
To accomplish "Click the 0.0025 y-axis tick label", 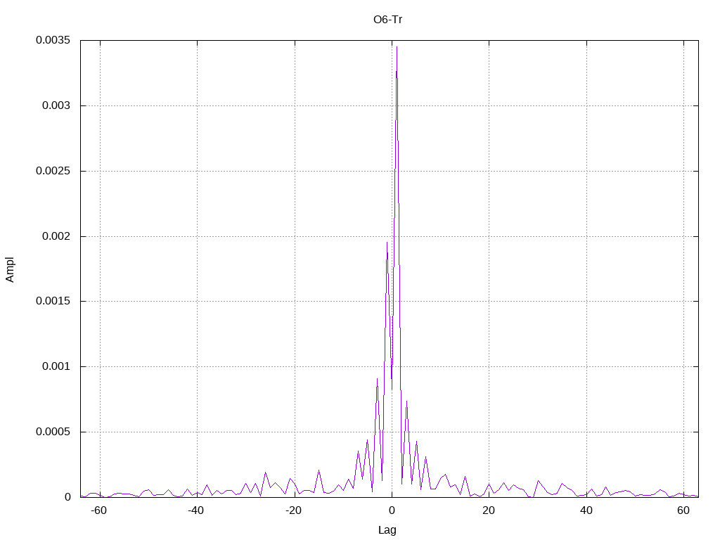I will point(53,171).
